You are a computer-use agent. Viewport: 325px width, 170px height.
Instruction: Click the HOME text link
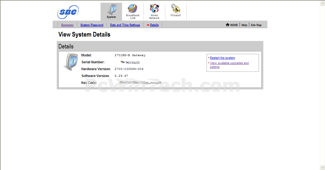234,25
